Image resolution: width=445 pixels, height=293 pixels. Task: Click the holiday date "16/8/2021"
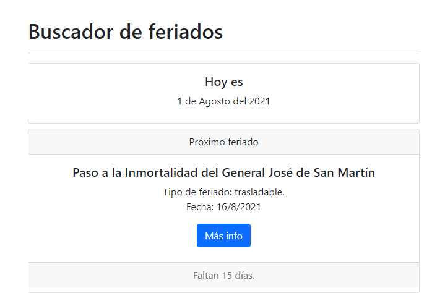(238, 207)
